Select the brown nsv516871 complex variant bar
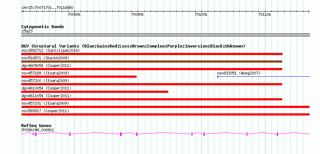Screen dimensions: 320x154 [152, 62]
